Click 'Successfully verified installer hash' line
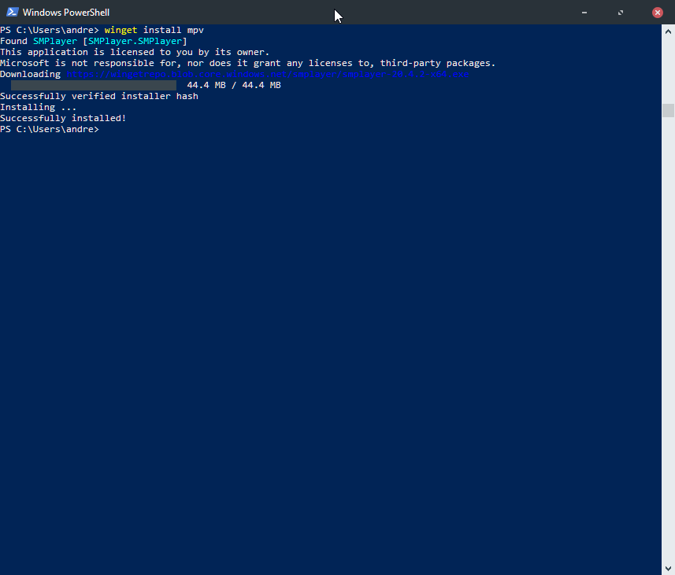This screenshot has height=575, width=675. coord(99,96)
